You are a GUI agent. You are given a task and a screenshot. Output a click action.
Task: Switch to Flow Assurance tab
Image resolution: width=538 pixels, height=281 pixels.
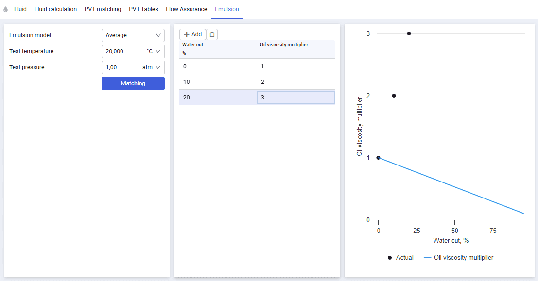tap(187, 9)
